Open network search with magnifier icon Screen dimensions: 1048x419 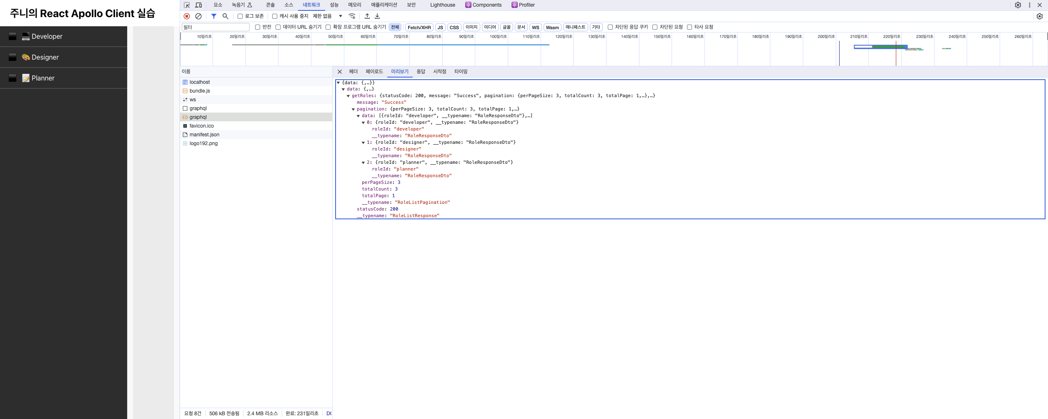(226, 16)
